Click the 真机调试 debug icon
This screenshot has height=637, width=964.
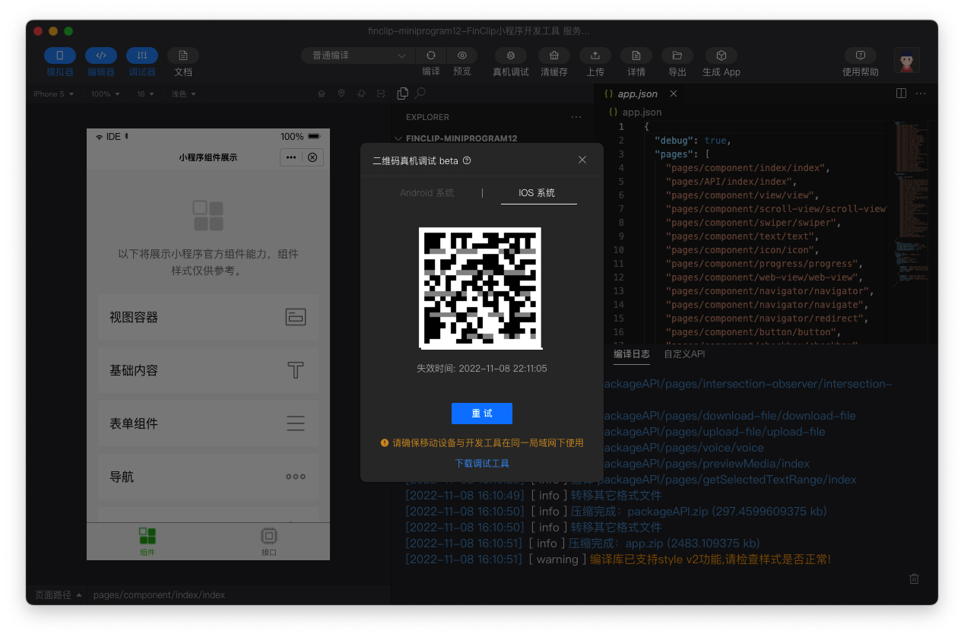pyautogui.click(x=510, y=55)
